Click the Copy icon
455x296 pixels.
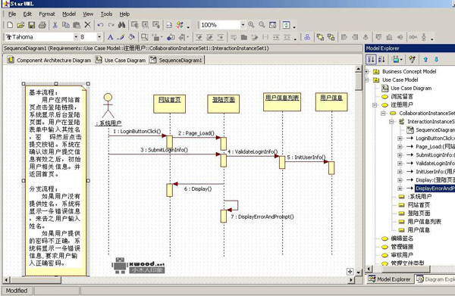[x=66, y=25]
